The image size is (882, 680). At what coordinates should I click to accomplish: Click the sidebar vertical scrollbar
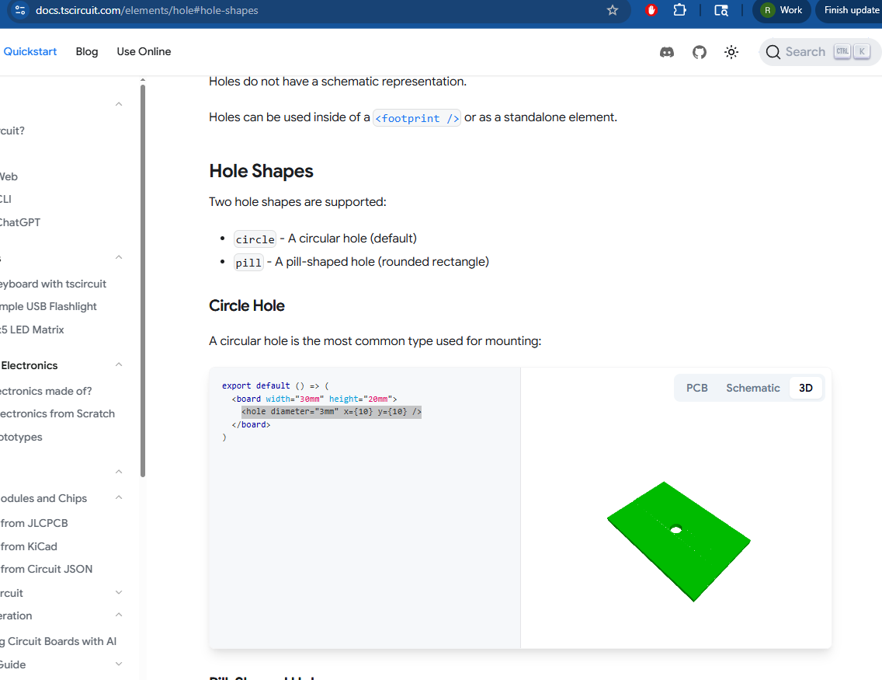click(143, 281)
